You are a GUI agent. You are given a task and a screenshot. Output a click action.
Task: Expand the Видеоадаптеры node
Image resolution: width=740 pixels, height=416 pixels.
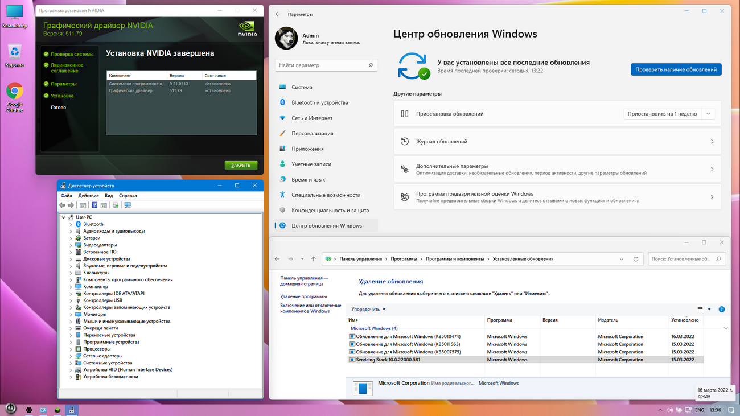click(71, 245)
